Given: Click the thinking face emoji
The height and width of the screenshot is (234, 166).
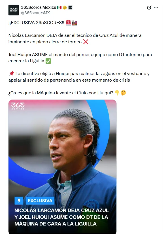Looking at the screenshot, I should point(123,93).
